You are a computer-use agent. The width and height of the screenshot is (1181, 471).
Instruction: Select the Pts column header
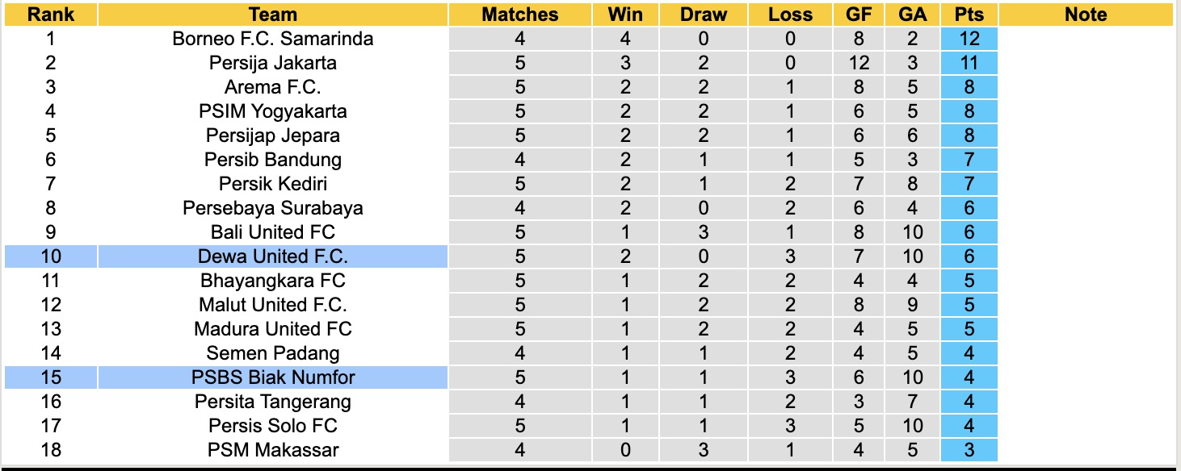pos(969,15)
